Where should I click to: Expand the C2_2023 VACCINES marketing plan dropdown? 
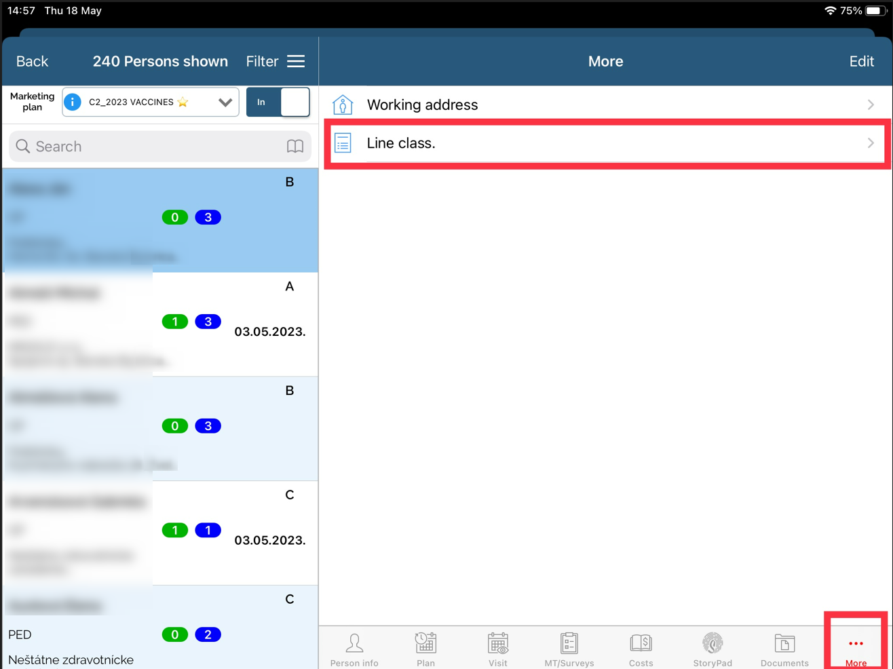click(x=225, y=102)
